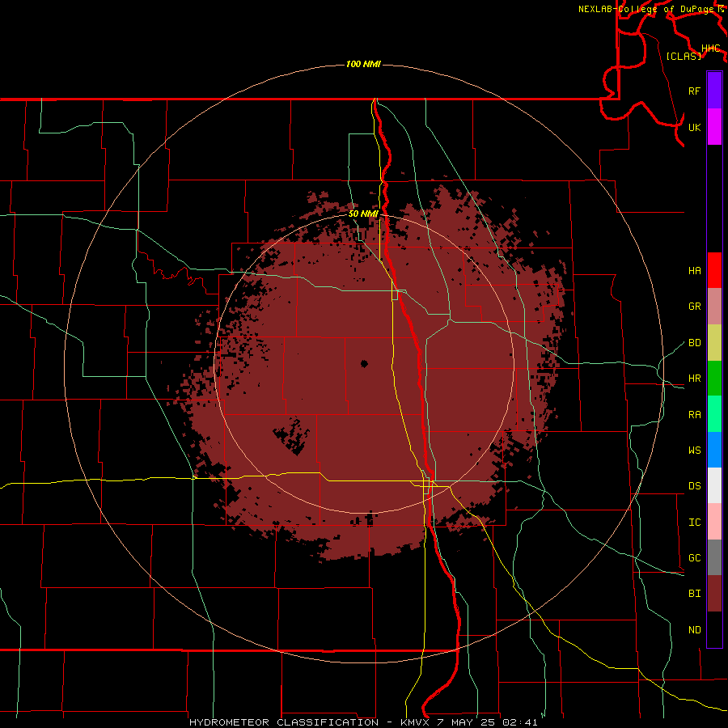Click the UK legend label
The image size is (728, 728).
(694, 127)
